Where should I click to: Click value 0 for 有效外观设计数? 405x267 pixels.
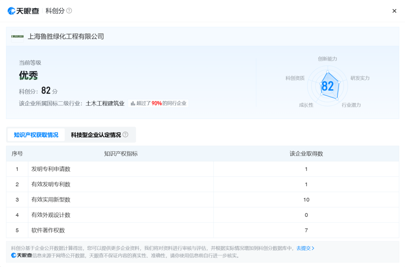(306, 215)
